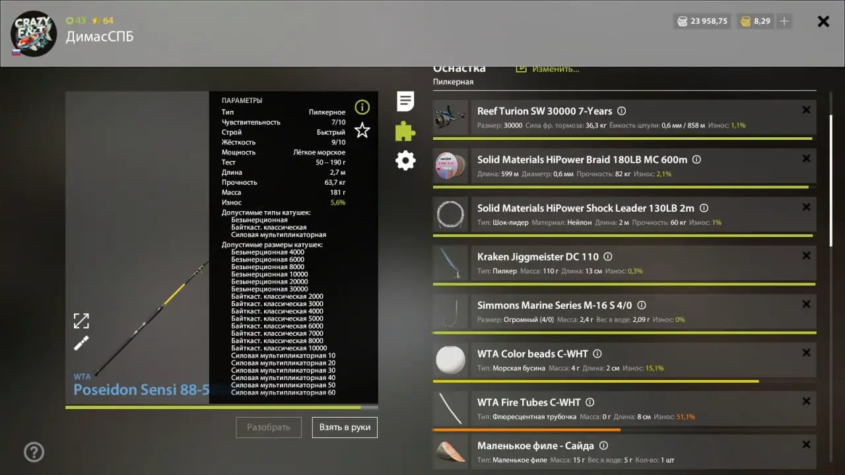Screen dimensions: 845x475
Task: Remove Маленькое филе - Сайда bait
Action: point(806,445)
